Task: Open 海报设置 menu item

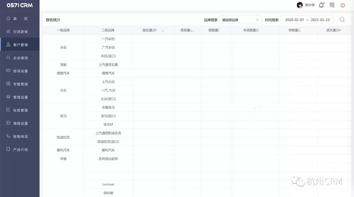Action: pyautogui.click(x=20, y=123)
